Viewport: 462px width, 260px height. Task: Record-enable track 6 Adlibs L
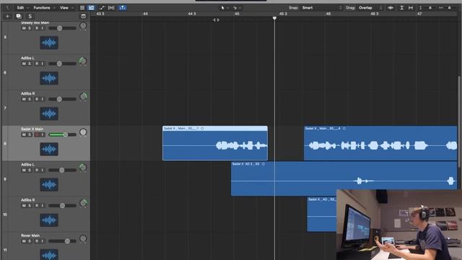coord(37,64)
